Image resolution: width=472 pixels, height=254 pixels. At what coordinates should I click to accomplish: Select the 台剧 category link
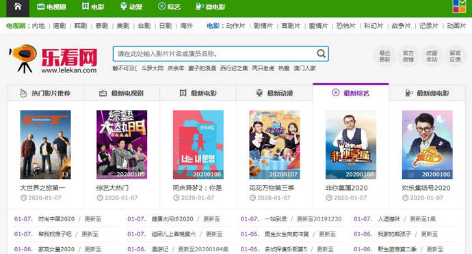click(x=144, y=26)
